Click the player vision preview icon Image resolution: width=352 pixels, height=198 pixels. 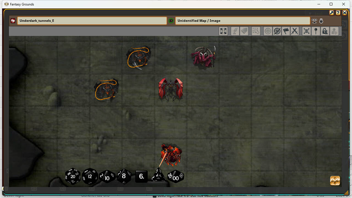334,31
